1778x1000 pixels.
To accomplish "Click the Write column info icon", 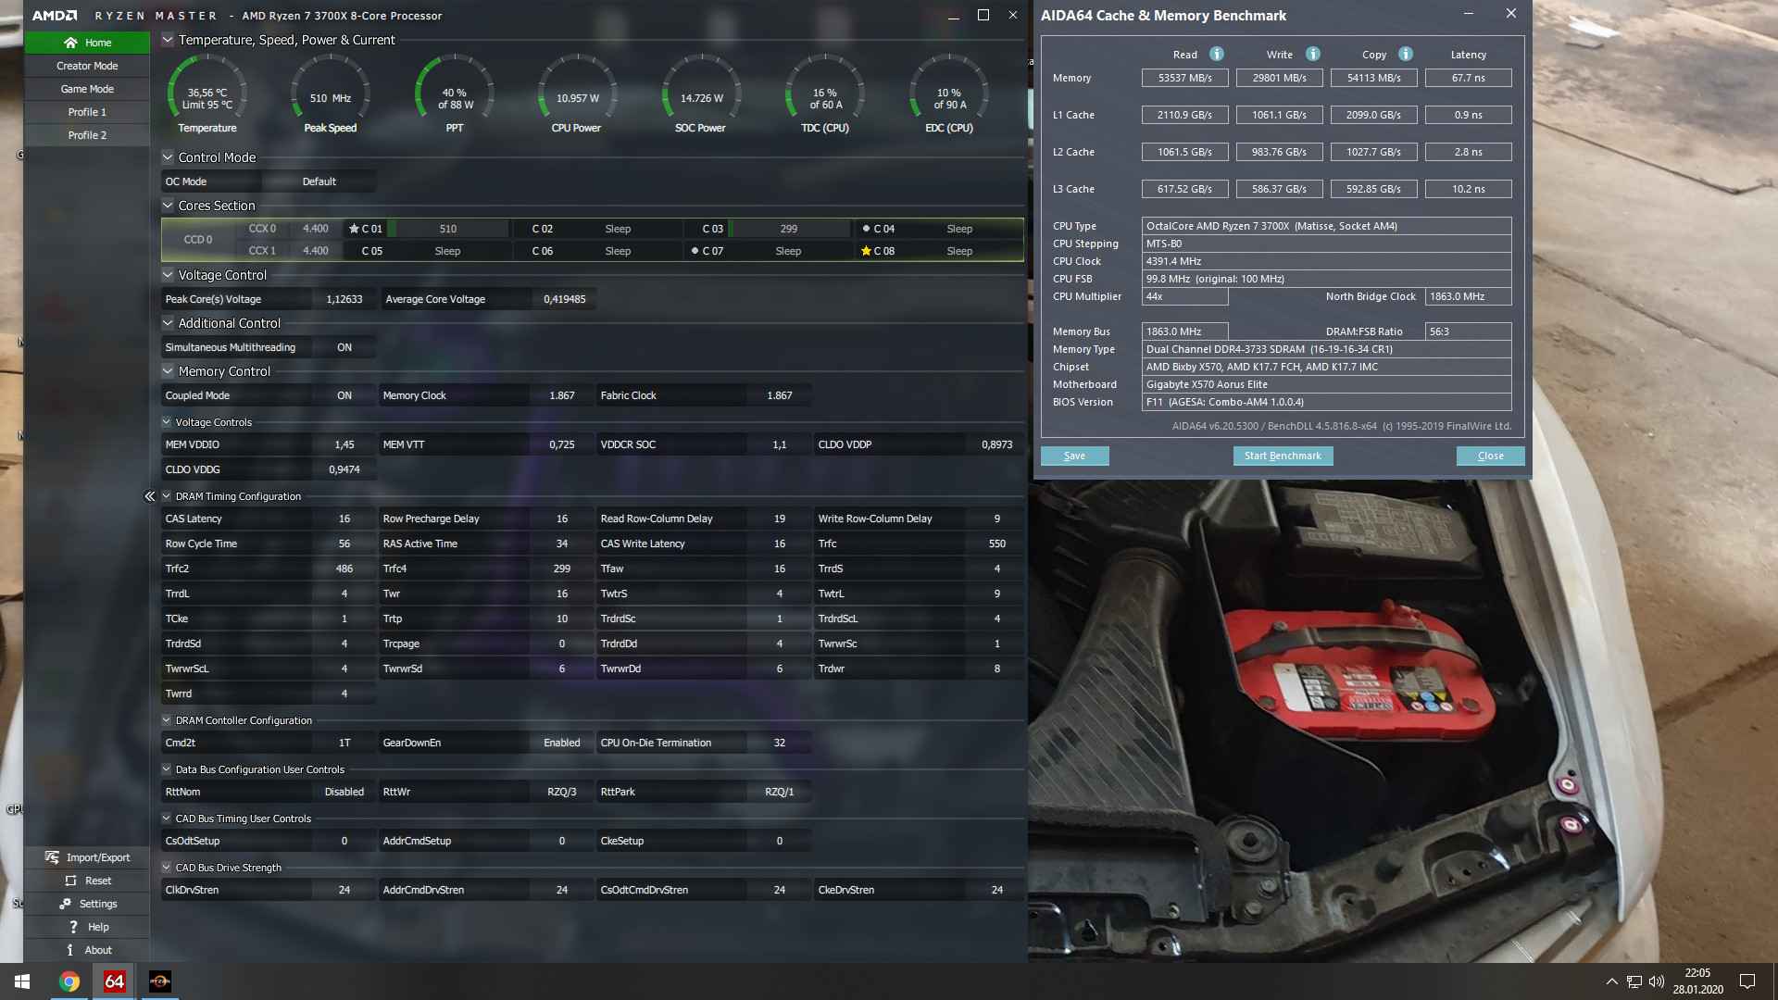I will pyautogui.click(x=1313, y=54).
